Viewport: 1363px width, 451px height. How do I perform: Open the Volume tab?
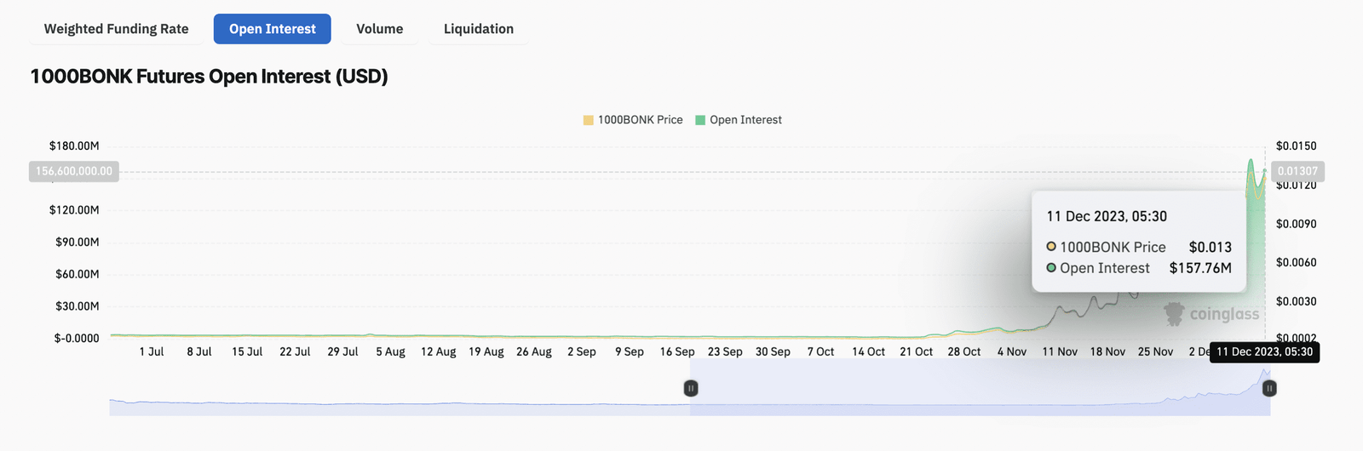380,29
